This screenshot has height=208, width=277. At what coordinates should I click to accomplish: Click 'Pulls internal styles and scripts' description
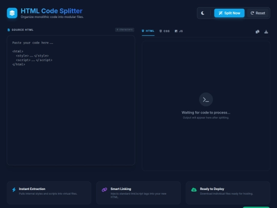pos(48,194)
